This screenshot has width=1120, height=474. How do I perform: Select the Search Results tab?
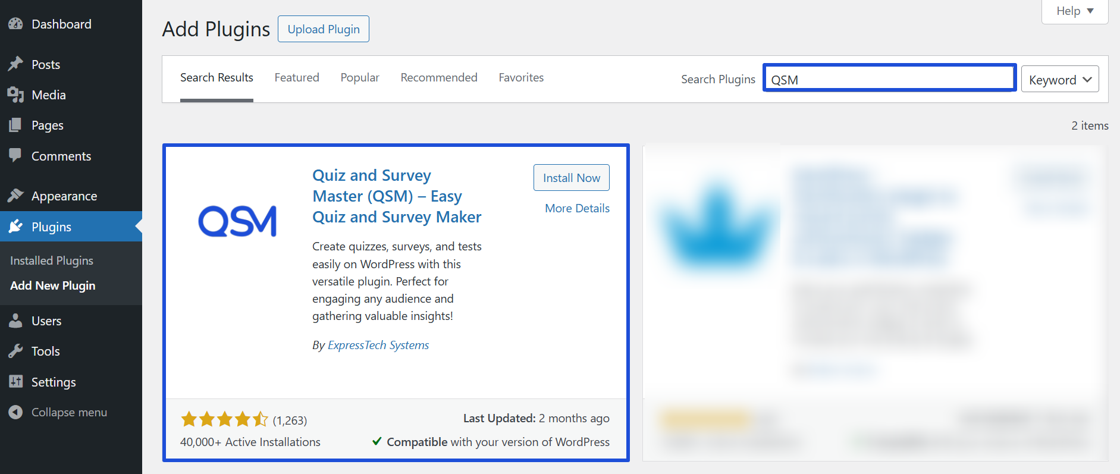click(x=217, y=78)
